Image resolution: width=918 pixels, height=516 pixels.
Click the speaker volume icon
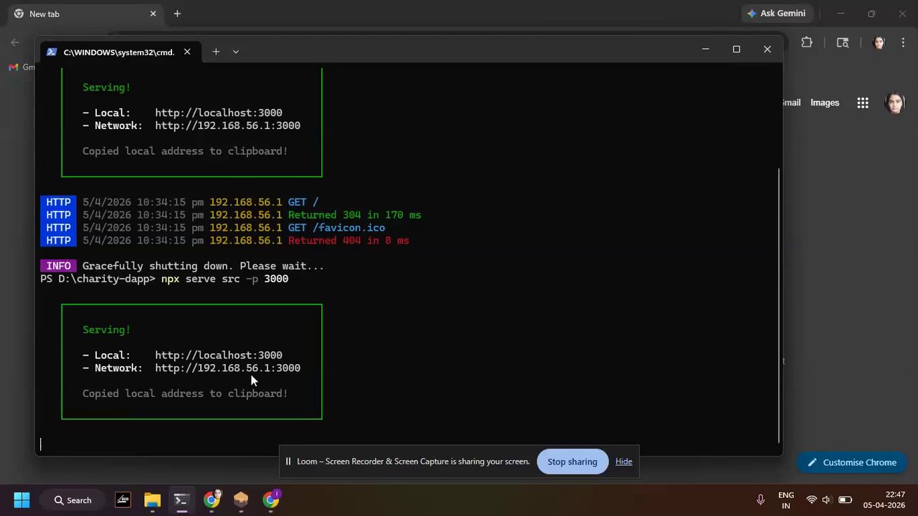pyautogui.click(x=827, y=500)
